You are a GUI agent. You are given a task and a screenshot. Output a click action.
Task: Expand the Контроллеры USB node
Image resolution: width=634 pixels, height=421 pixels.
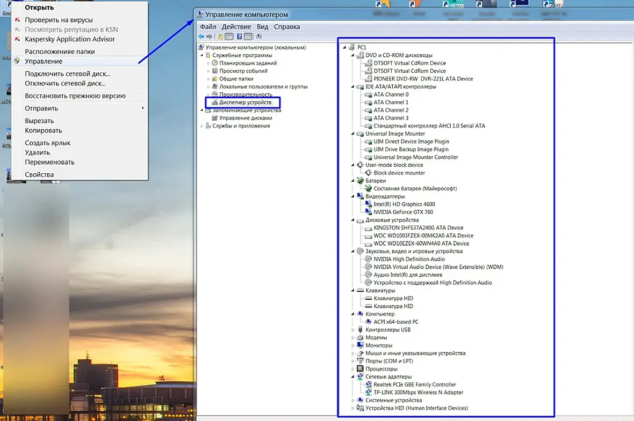click(352, 330)
